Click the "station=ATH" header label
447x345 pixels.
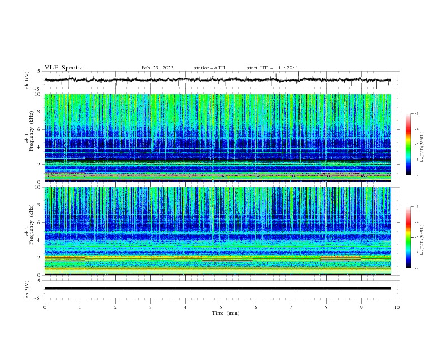(209, 68)
